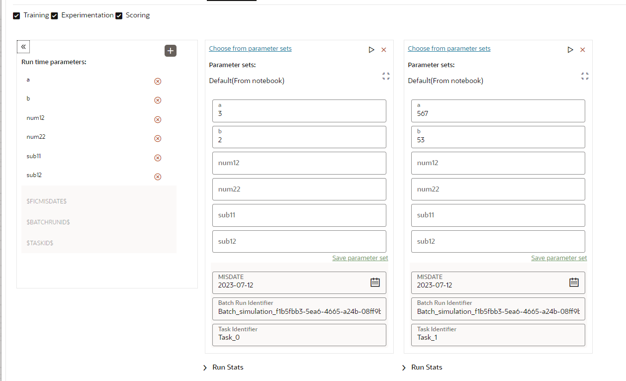The width and height of the screenshot is (626, 381).
Task: Collapse the run time parameters panel
Action: 23,47
